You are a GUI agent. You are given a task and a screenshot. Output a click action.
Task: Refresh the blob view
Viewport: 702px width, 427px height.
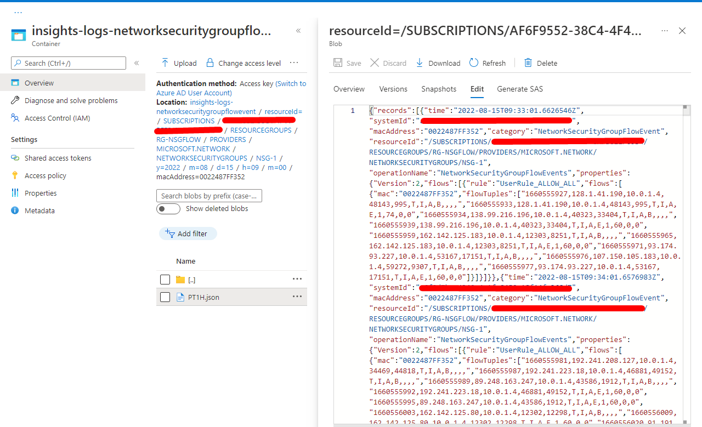coord(488,63)
